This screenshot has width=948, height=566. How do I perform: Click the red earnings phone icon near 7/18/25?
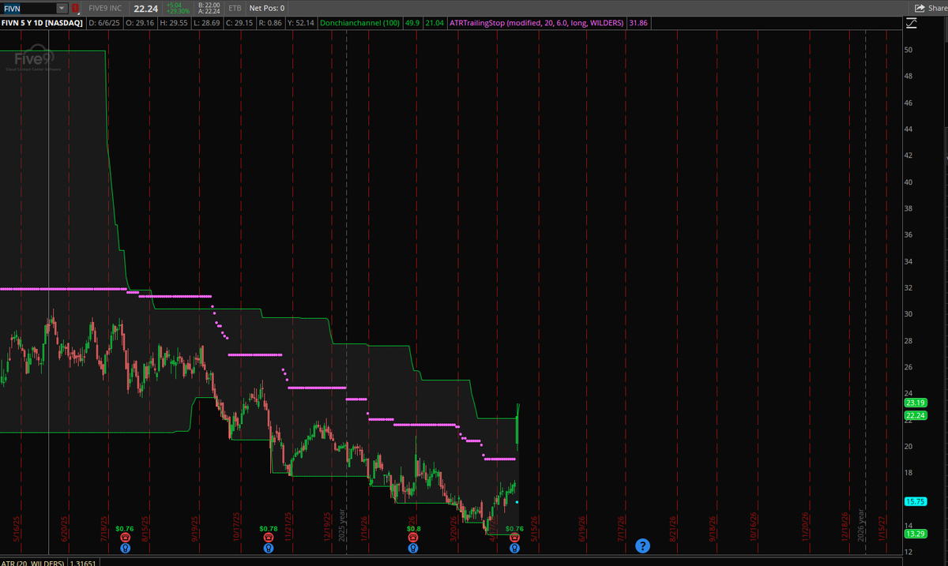tap(125, 537)
